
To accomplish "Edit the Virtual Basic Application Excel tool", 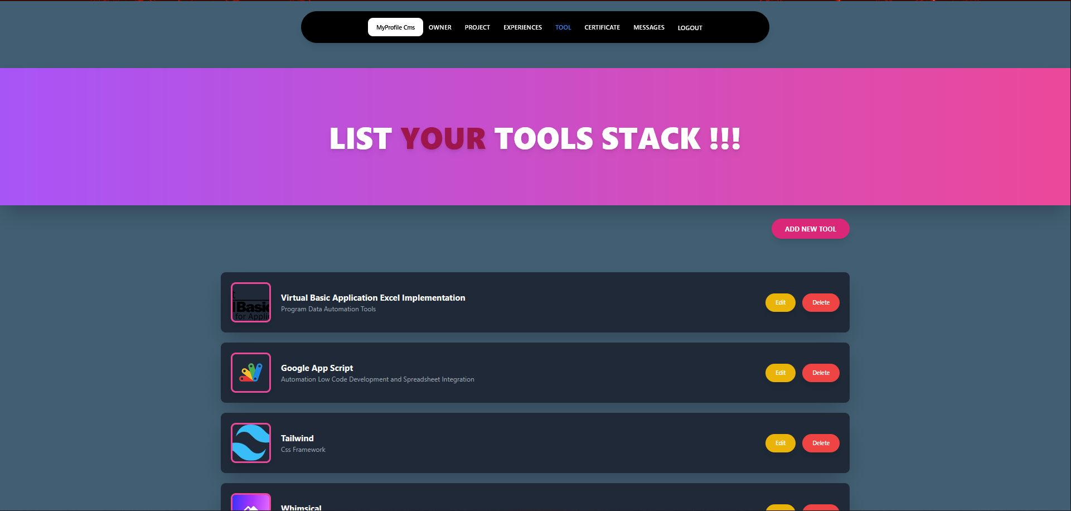I will coord(780,302).
